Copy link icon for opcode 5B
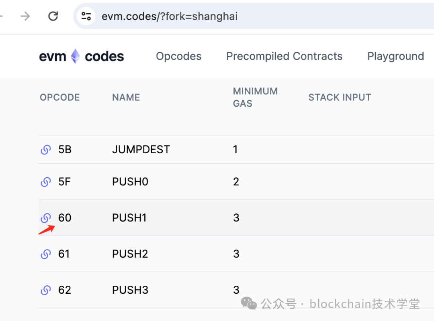434x321 pixels. click(46, 150)
